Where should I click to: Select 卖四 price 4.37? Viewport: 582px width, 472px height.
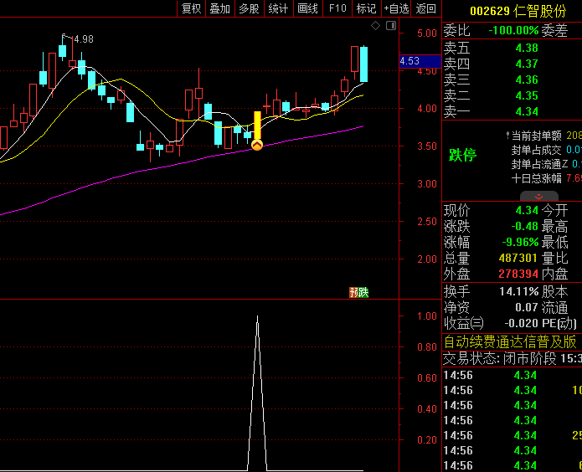pyautogui.click(x=527, y=64)
